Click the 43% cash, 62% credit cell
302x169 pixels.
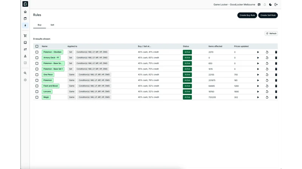click(x=148, y=74)
